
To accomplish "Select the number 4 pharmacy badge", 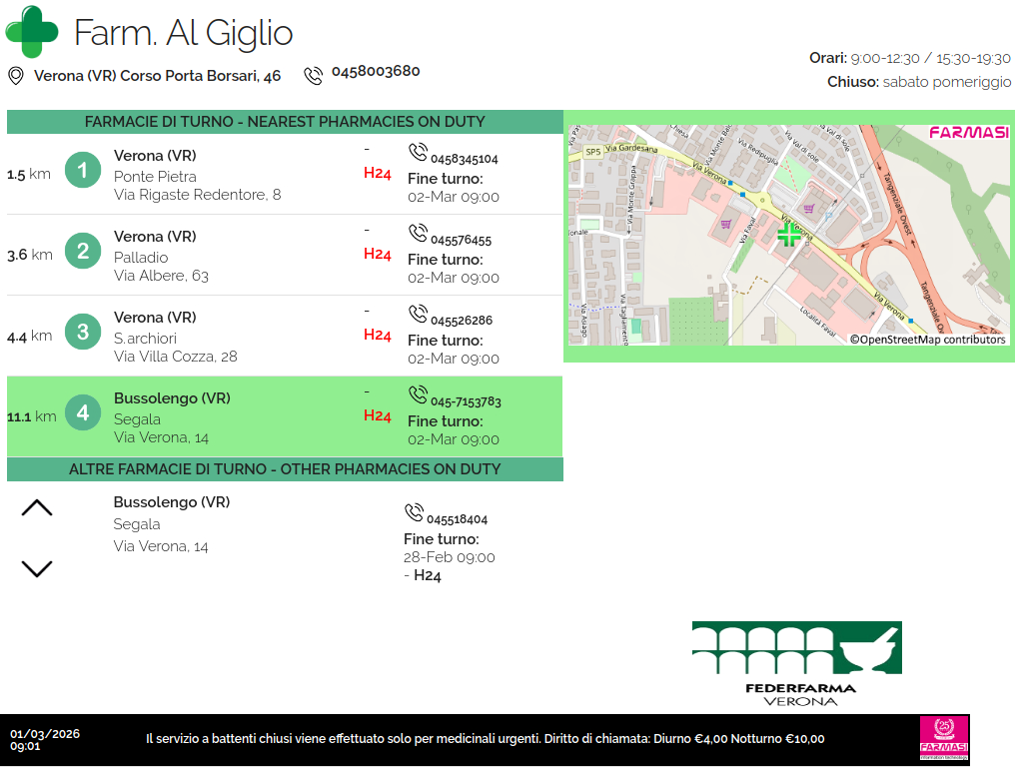I will 83,412.
